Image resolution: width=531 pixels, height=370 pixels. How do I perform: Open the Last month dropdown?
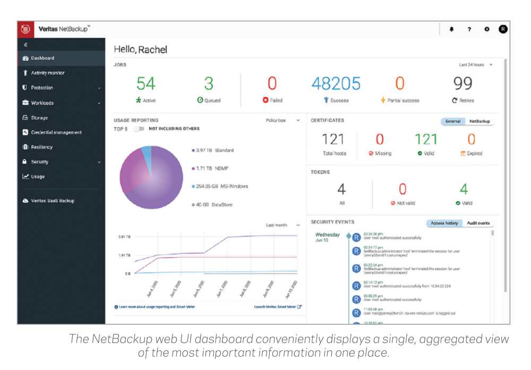283,225
